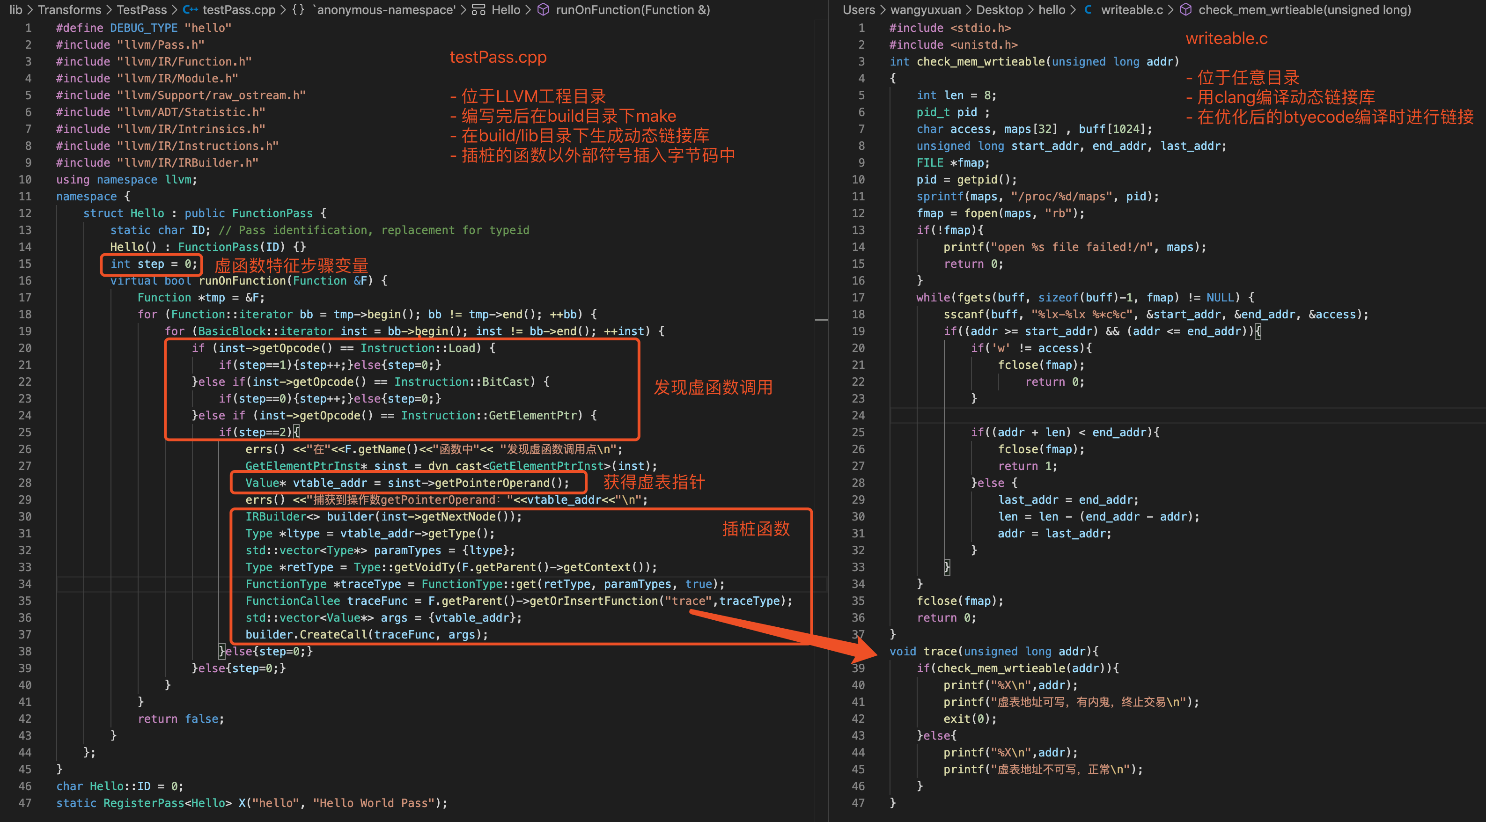This screenshot has width=1486, height=822.
Task: Click the struct icon before Hello breadcrumb
Action: (x=478, y=10)
